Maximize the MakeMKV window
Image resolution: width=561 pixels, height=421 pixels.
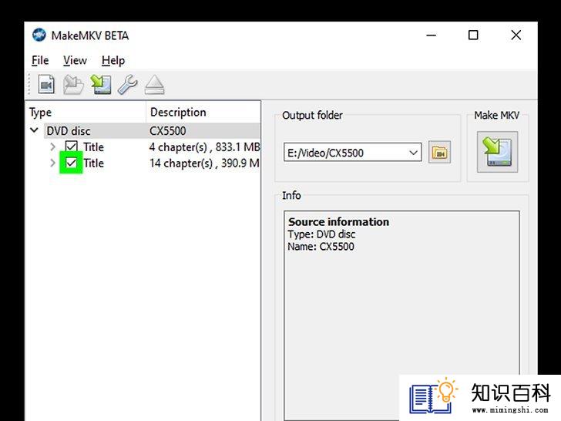[x=473, y=35]
